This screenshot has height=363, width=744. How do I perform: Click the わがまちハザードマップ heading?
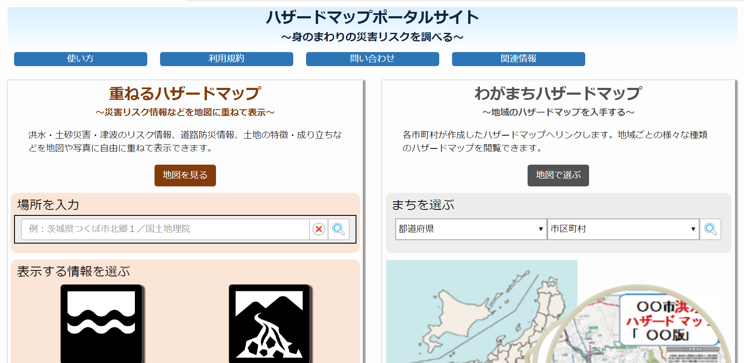(x=558, y=93)
